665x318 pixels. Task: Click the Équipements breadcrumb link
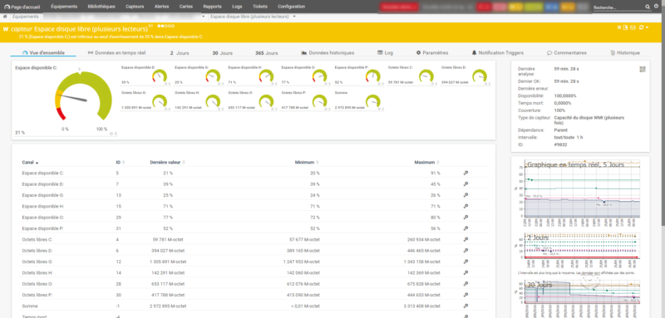click(x=25, y=17)
